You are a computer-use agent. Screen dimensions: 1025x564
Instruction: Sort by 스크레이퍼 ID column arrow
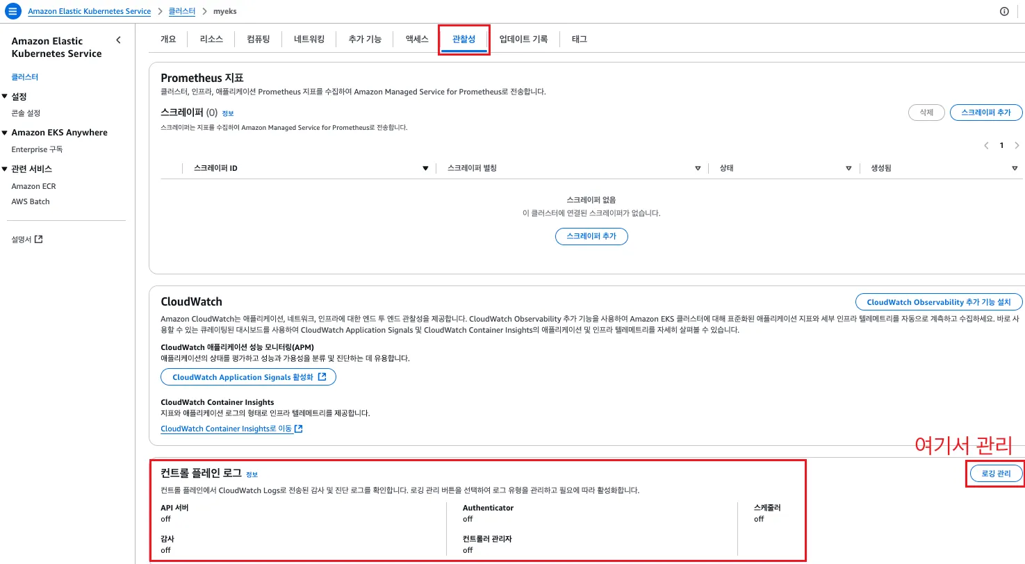[x=425, y=169]
